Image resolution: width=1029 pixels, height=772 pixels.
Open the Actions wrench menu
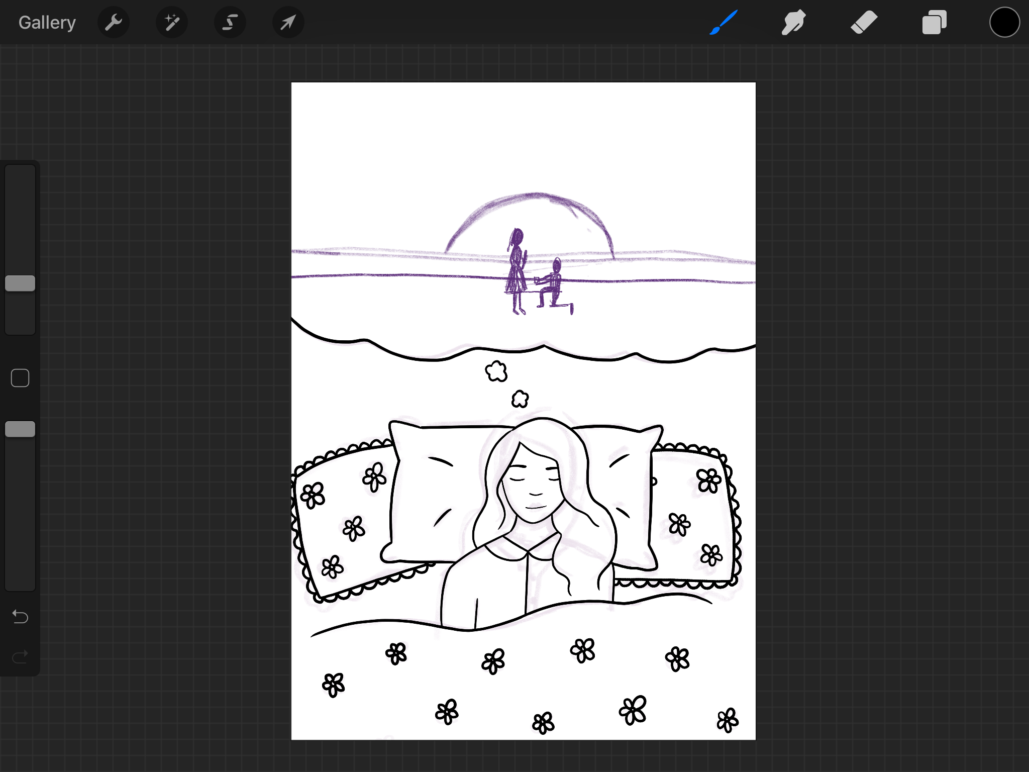tap(114, 23)
